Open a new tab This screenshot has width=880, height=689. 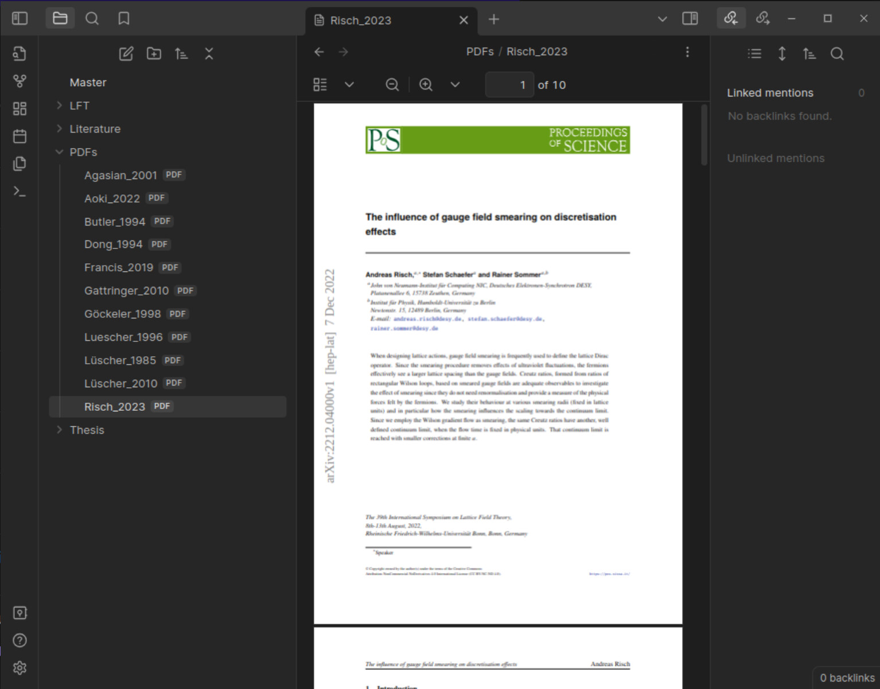tap(494, 20)
